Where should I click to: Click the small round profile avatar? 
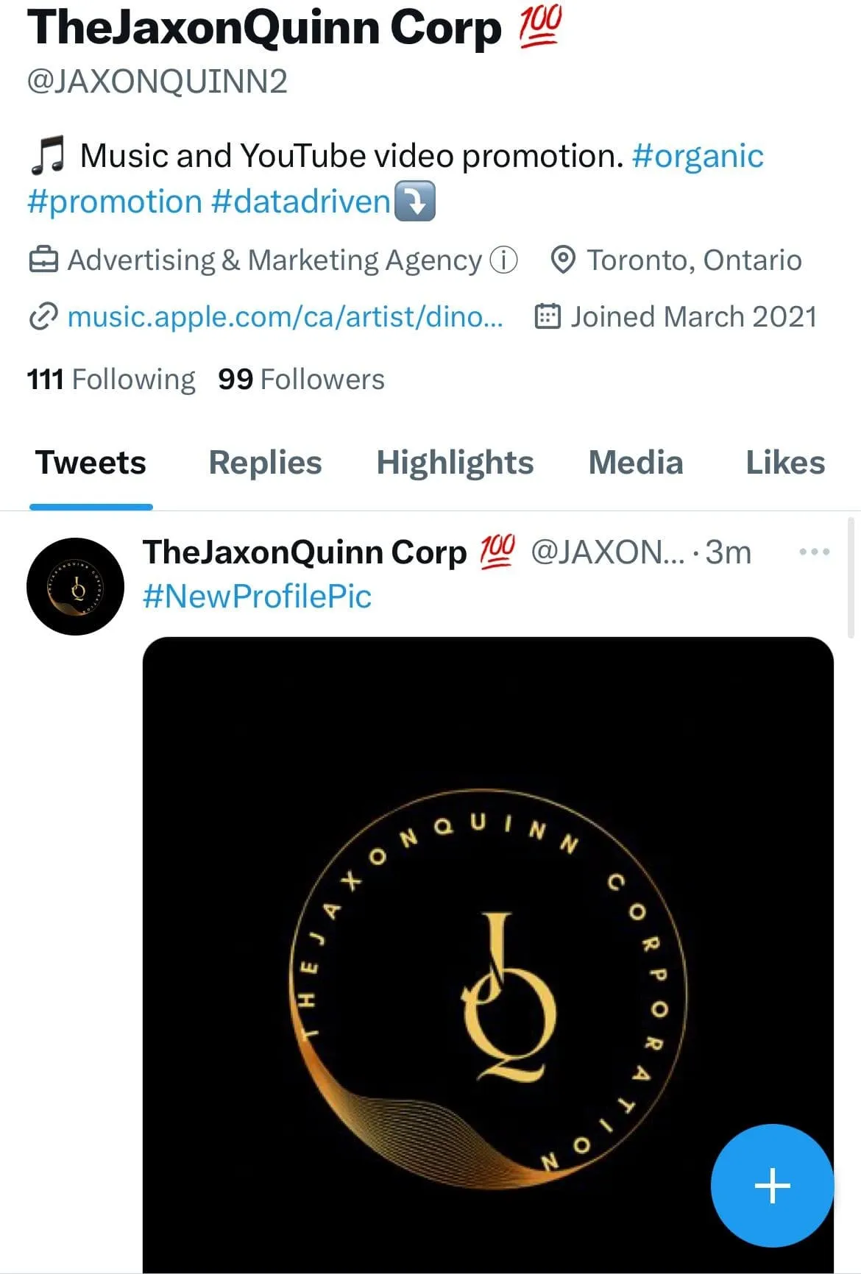(x=75, y=586)
